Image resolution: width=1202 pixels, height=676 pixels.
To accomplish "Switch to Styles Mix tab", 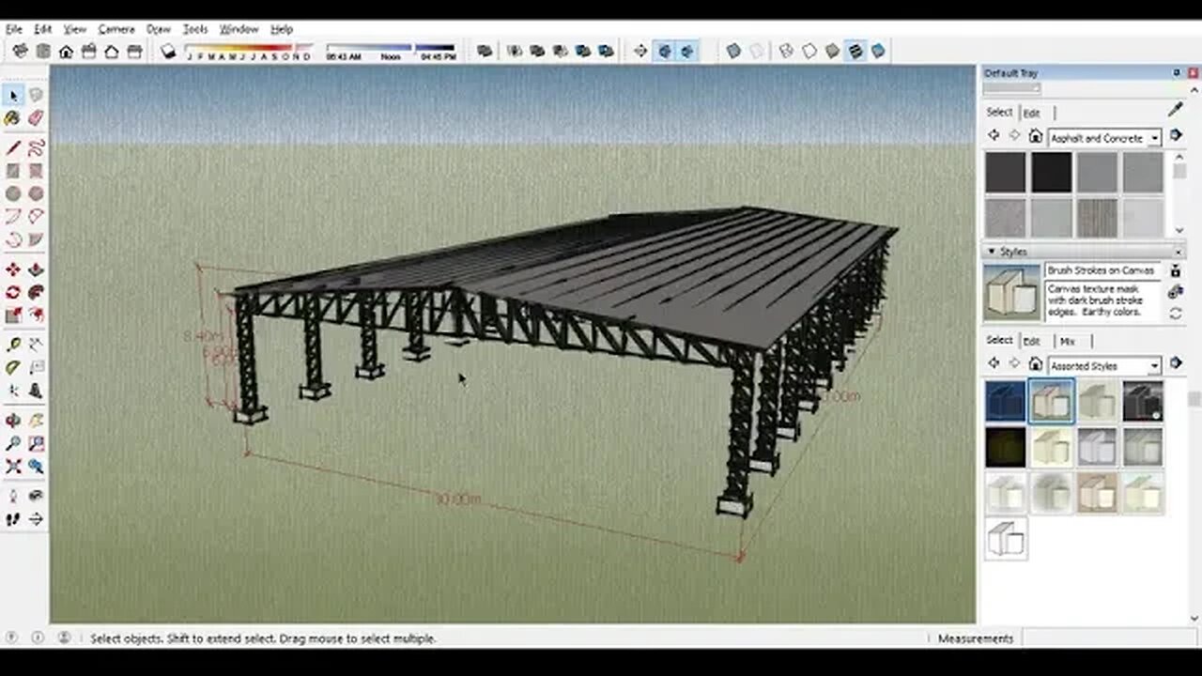I will pyautogui.click(x=1067, y=341).
